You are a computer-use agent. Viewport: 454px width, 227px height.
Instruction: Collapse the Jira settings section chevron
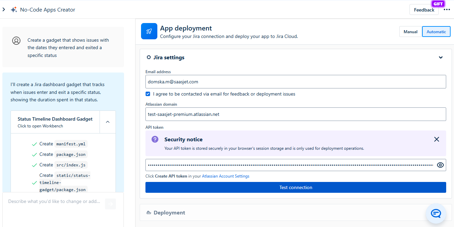coord(441,58)
